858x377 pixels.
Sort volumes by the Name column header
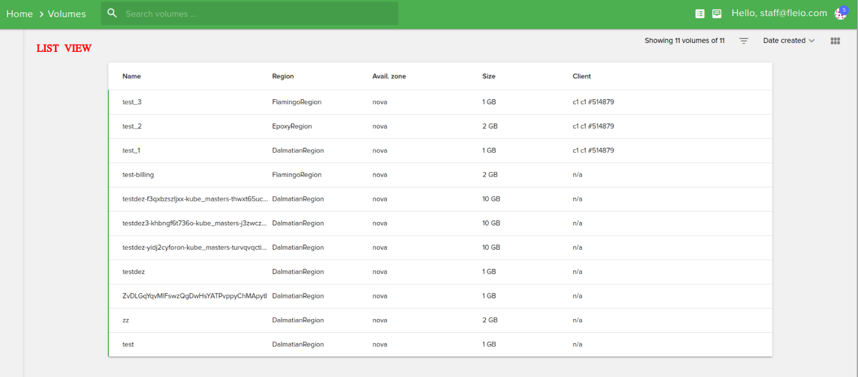(x=131, y=76)
